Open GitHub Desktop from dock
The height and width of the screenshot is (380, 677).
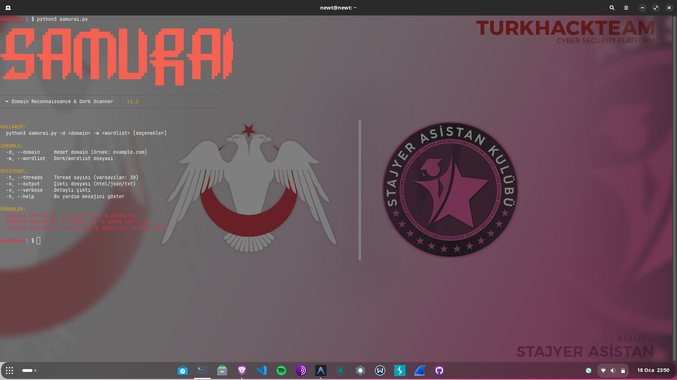coord(439,370)
